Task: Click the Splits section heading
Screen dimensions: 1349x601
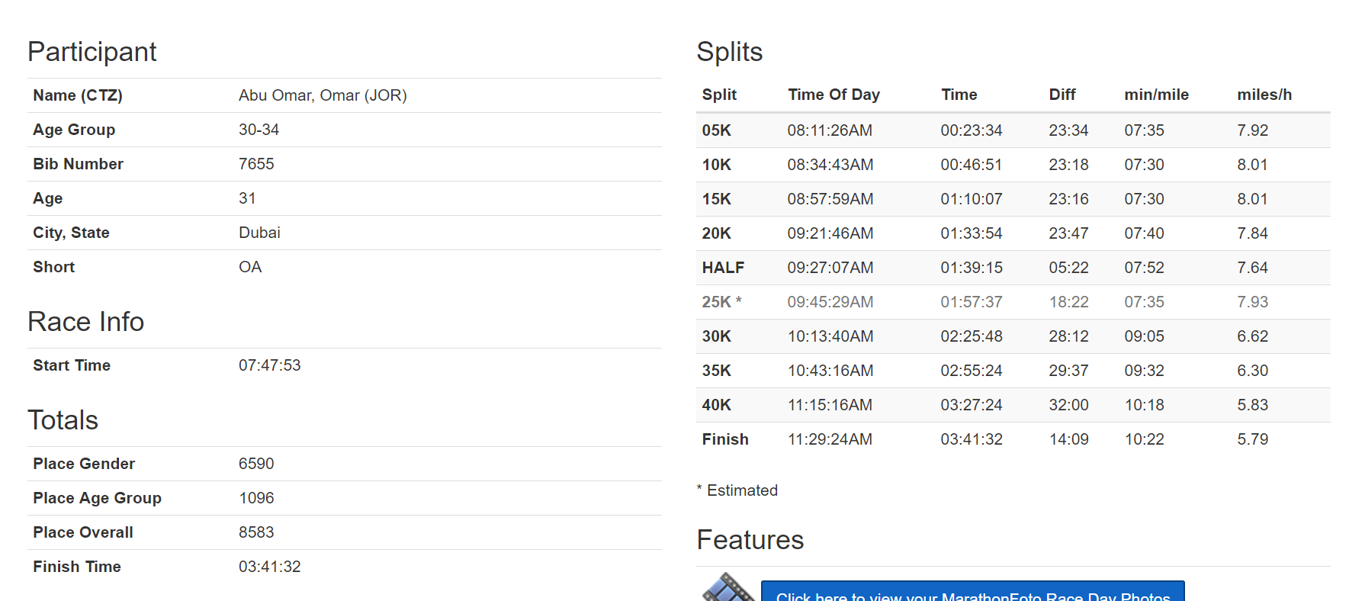Action: pyautogui.click(x=729, y=52)
